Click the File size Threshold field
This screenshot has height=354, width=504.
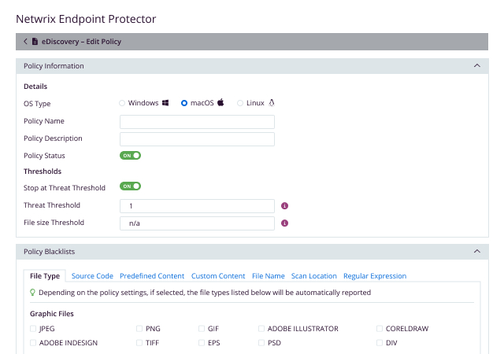tap(197, 223)
